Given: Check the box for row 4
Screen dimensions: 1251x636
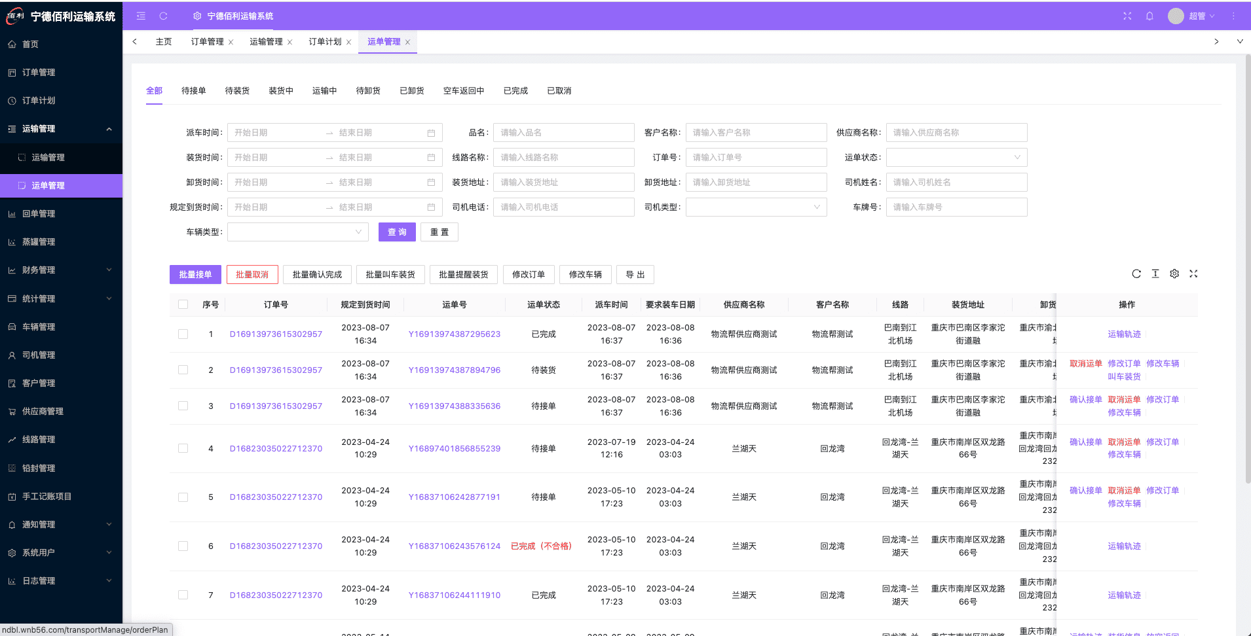Looking at the screenshot, I should click(x=183, y=449).
